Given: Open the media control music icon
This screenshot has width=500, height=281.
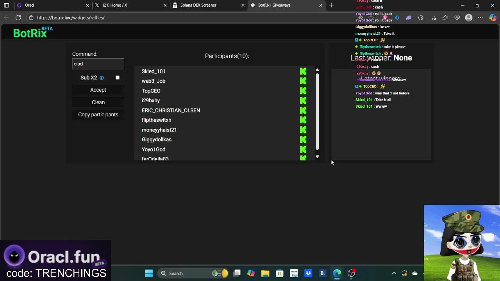Looking at the screenshot, I should click(434, 18).
